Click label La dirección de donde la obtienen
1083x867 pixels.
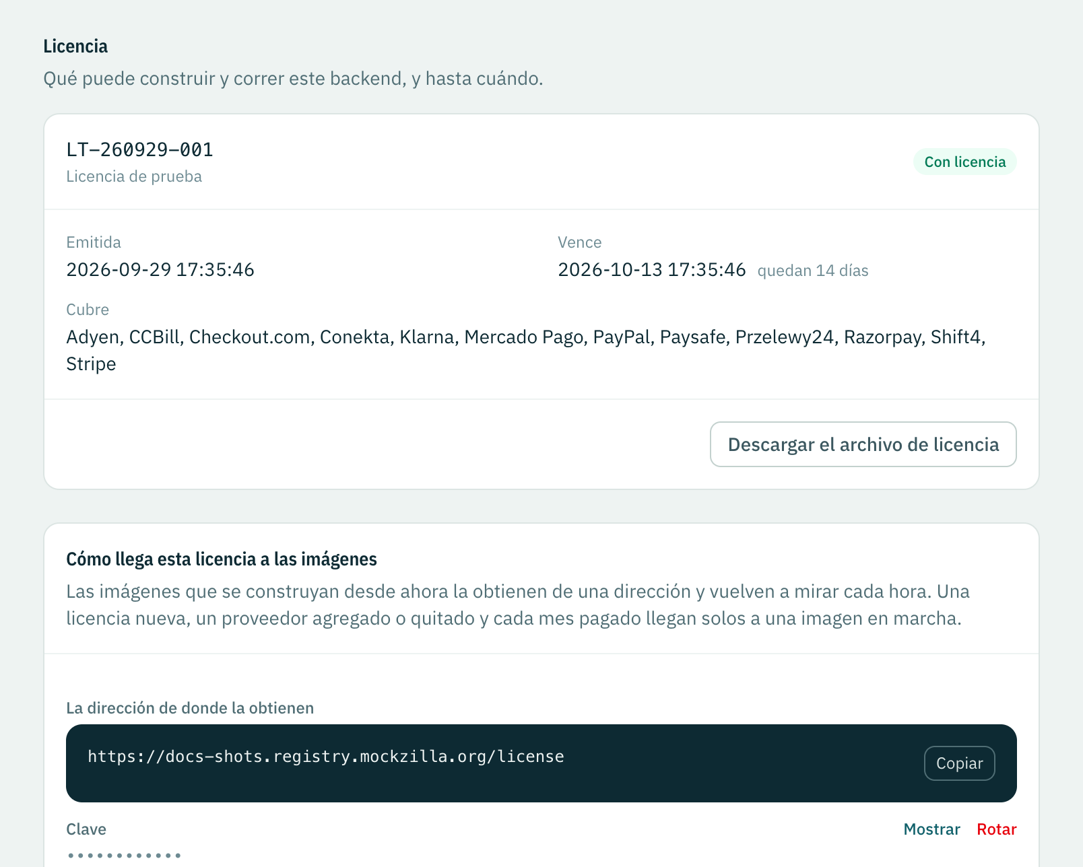pos(190,708)
